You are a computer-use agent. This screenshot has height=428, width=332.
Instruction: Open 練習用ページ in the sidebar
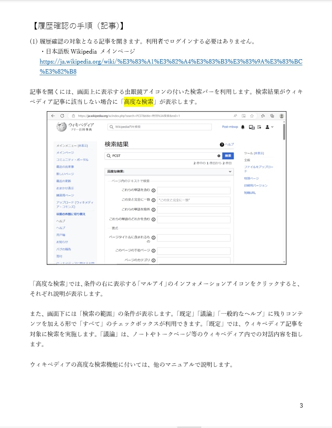[x=65, y=195]
